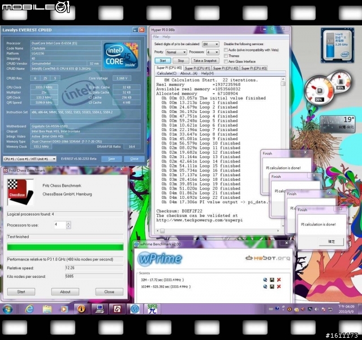362x340 pixels.
Task: Open the Help(H) menu in Super PI
Action: coord(208,73)
